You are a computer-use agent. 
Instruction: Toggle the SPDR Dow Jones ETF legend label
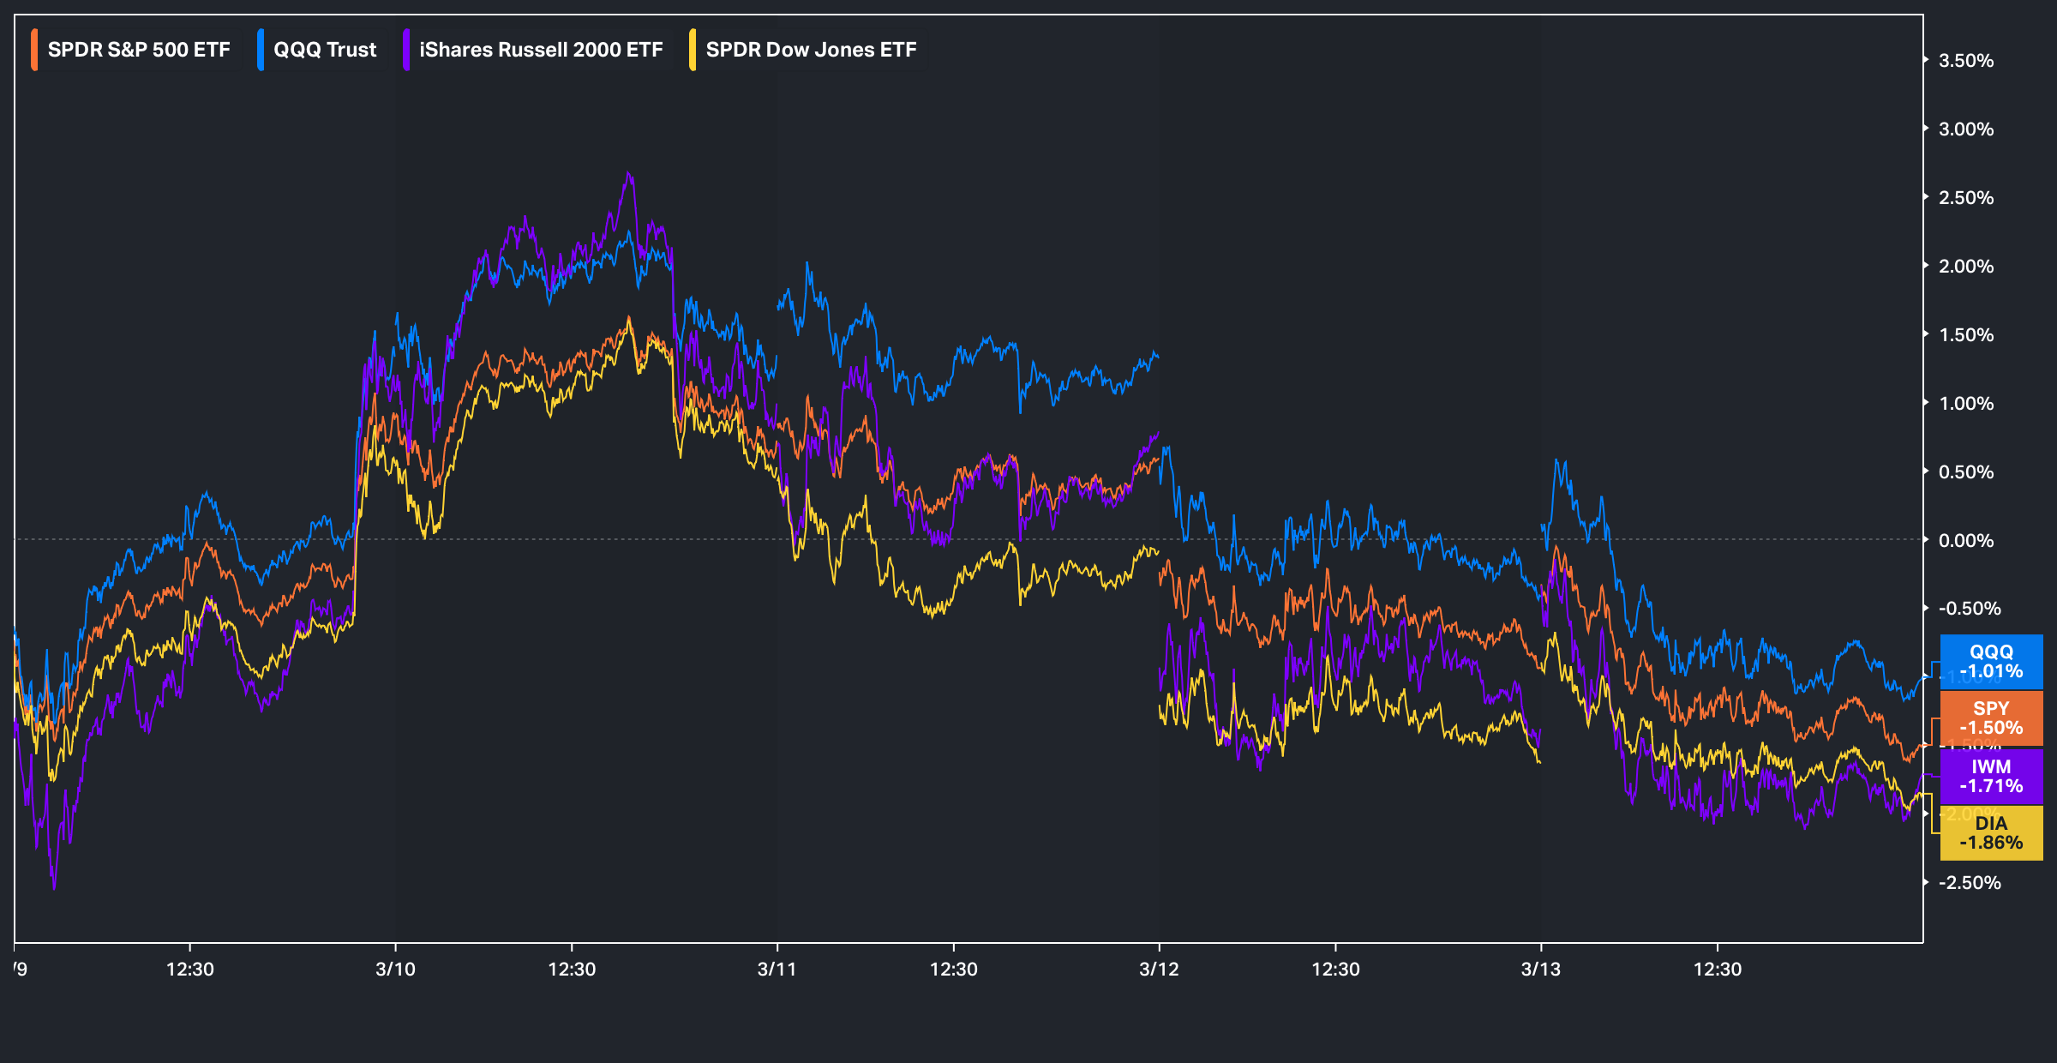[x=810, y=50]
